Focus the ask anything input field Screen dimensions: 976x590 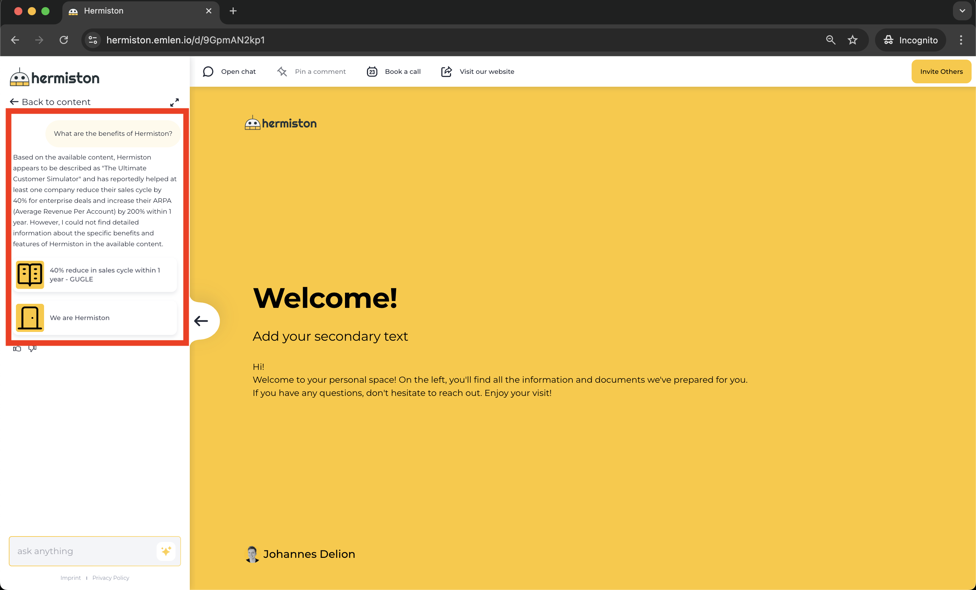click(x=83, y=551)
